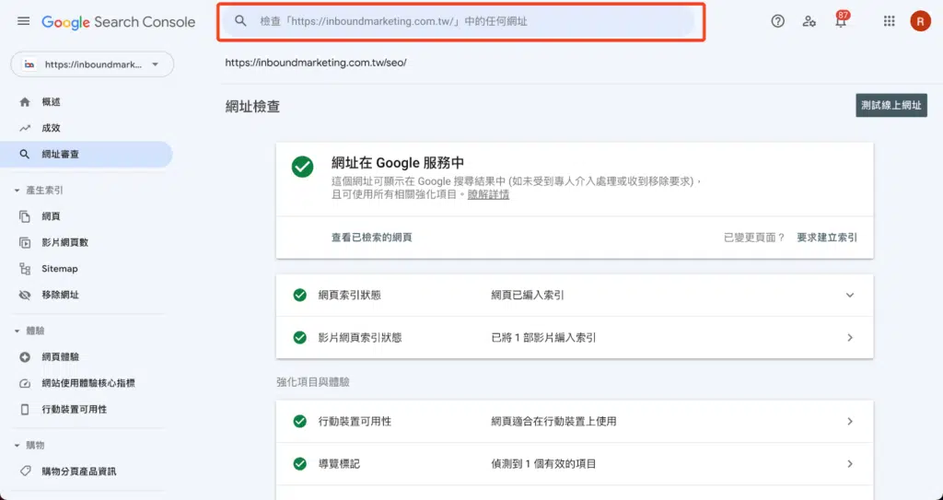This screenshot has height=500, width=943.
Task: Open notifications bell with 87 badge
Action: (841, 20)
